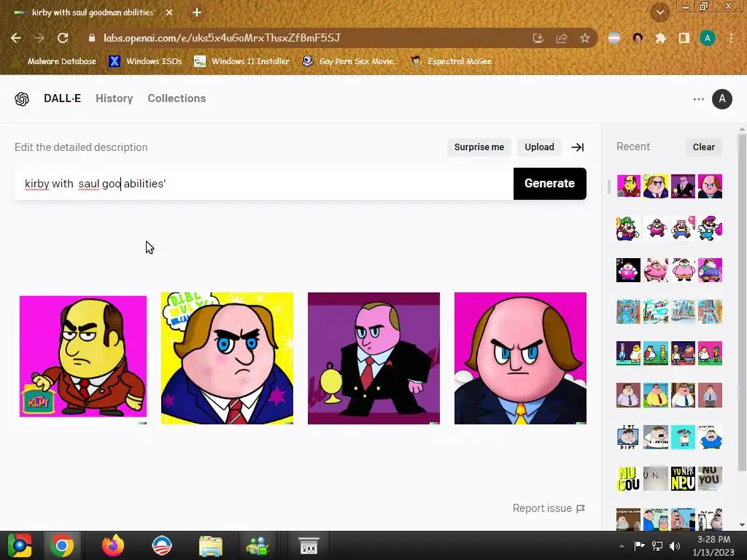Open the volume speaker tray icon

[675, 545]
